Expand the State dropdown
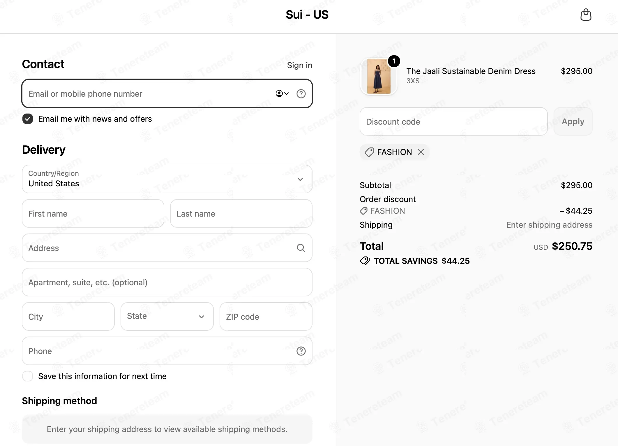The height and width of the screenshot is (446, 618). tap(167, 316)
